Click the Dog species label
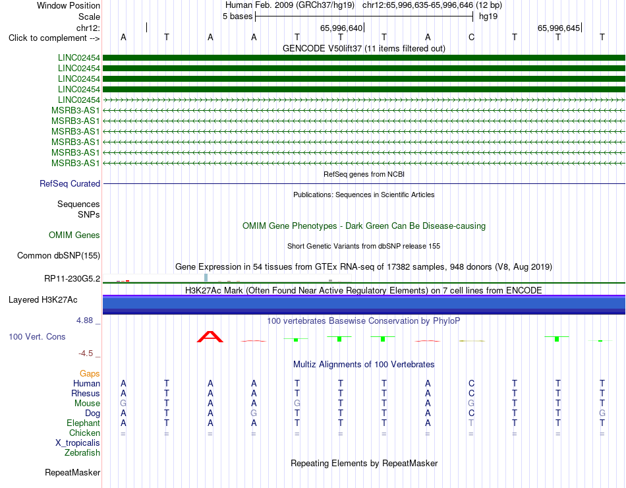Viewport: 626px width, 488px height. coord(92,413)
